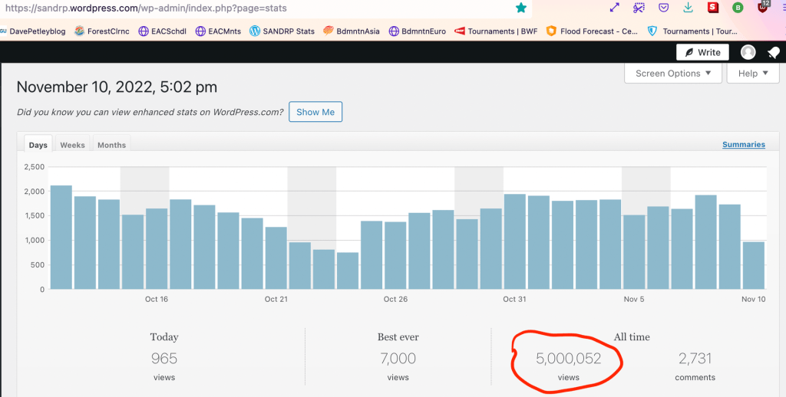Viewport: 786px width, 397px height.
Task: Click the Nov 10 bar in chart
Action: coord(753,265)
